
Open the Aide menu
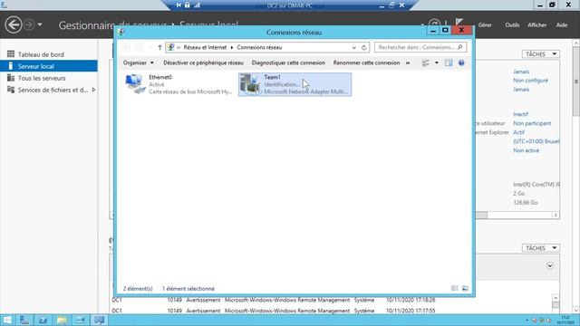pos(562,25)
